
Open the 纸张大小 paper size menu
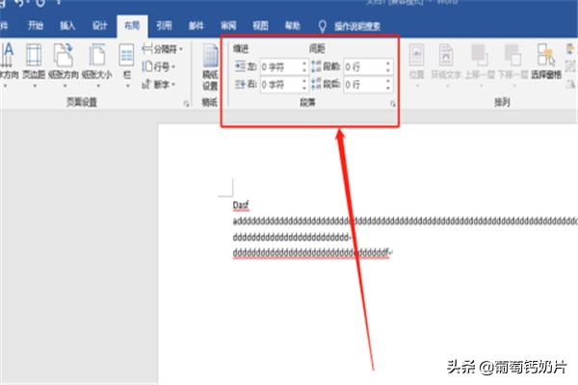pyautogui.click(x=97, y=65)
